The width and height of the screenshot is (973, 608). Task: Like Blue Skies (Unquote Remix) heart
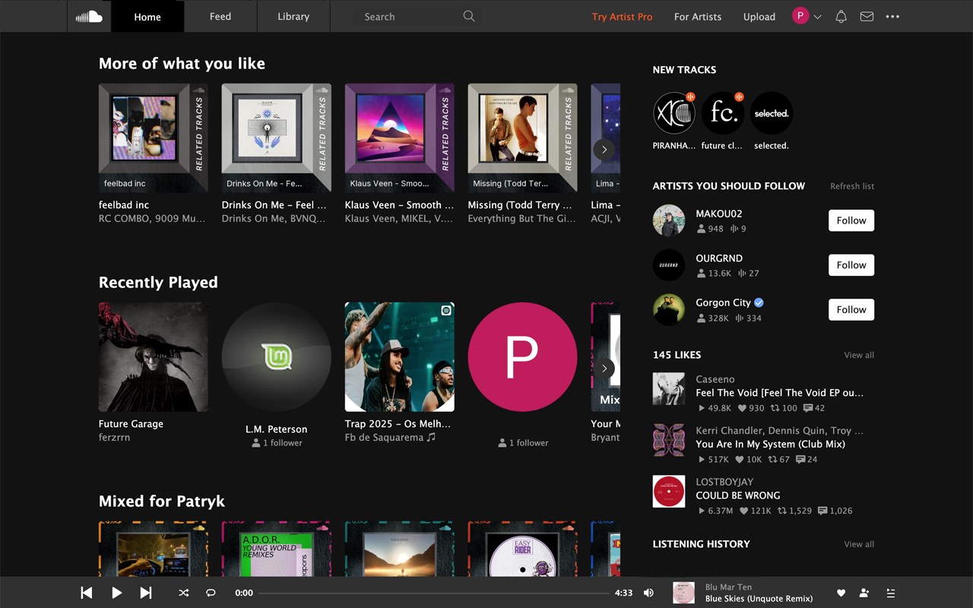click(841, 593)
